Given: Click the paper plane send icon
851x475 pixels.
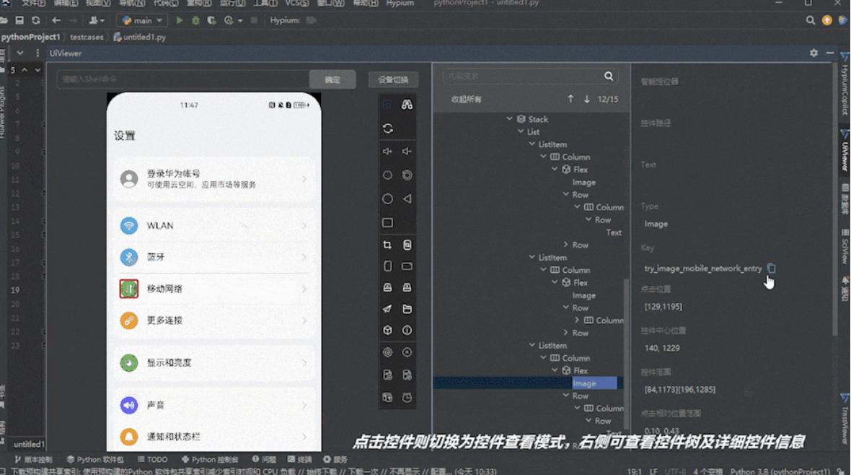Looking at the screenshot, I should click(x=387, y=309).
